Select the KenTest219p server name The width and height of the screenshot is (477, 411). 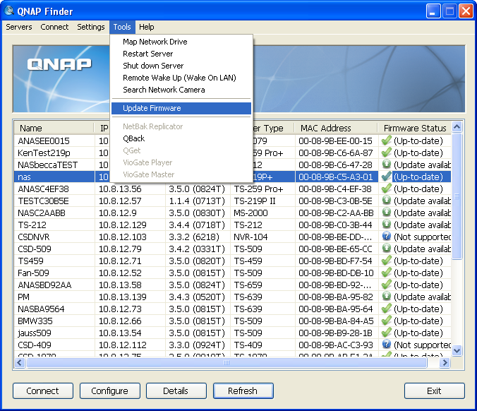click(x=44, y=153)
